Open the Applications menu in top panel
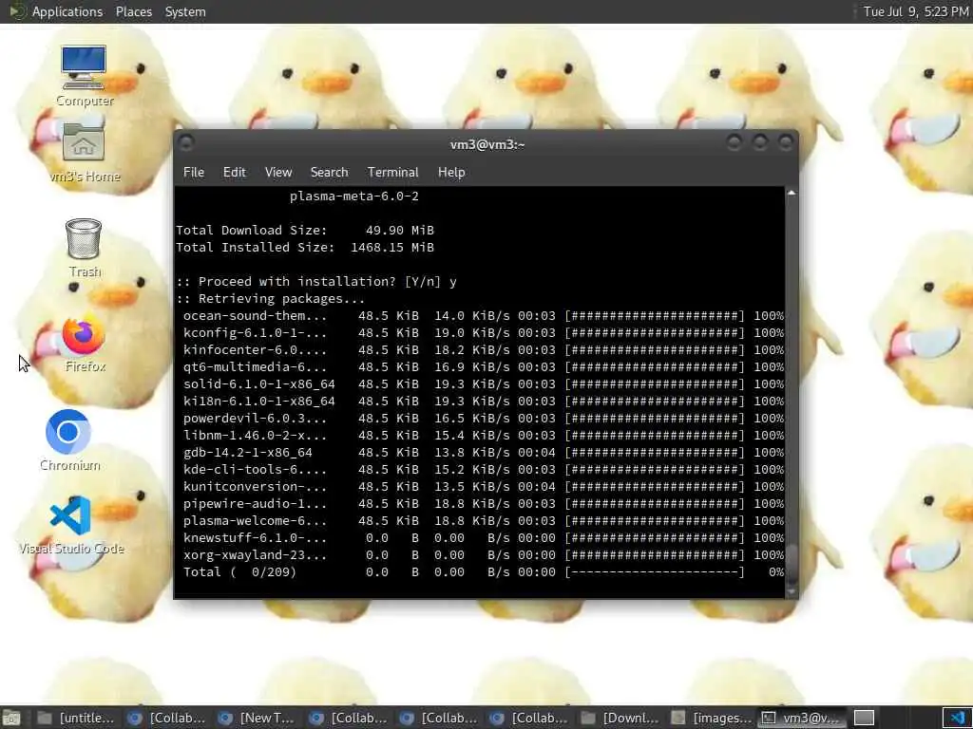Image resolution: width=973 pixels, height=729 pixels. pos(67,11)
